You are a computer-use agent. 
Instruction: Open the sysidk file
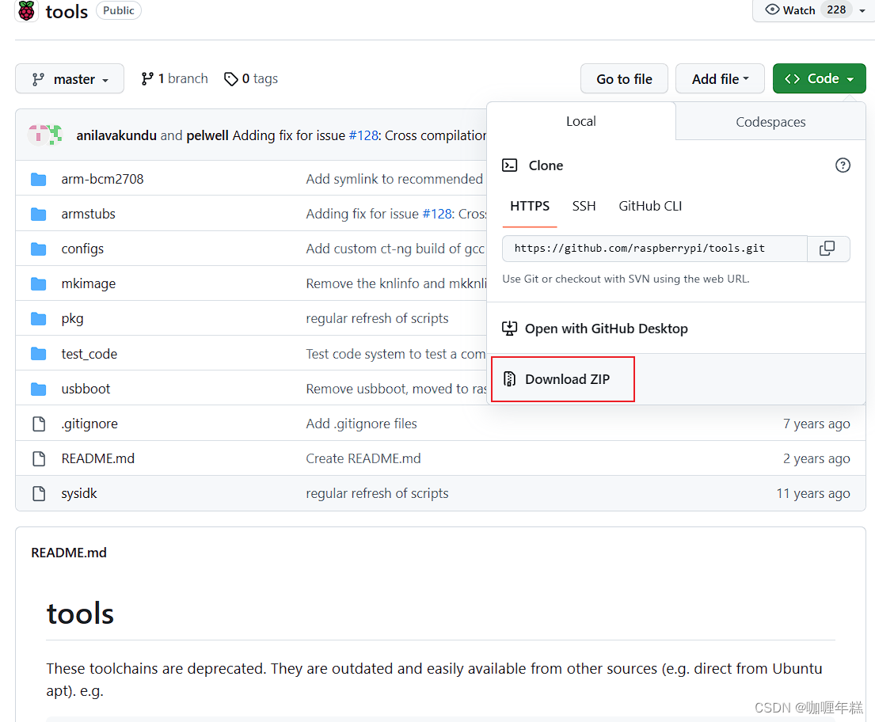tap(78, 493)
